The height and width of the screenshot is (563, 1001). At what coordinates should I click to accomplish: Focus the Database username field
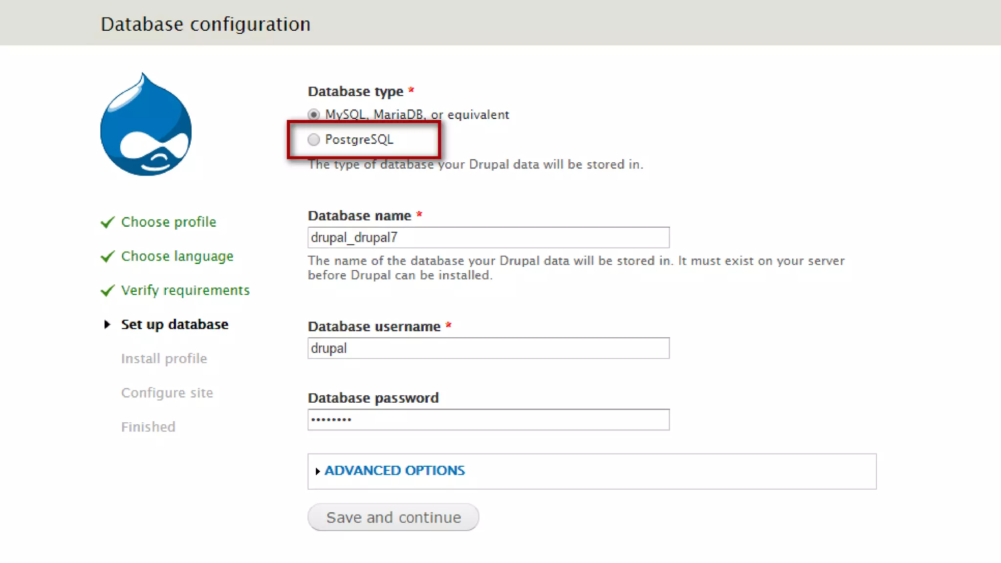click(488, 348)
